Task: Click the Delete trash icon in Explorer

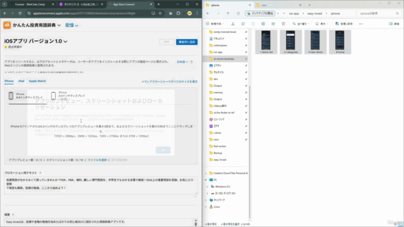Action: click(x=283, y=24)
